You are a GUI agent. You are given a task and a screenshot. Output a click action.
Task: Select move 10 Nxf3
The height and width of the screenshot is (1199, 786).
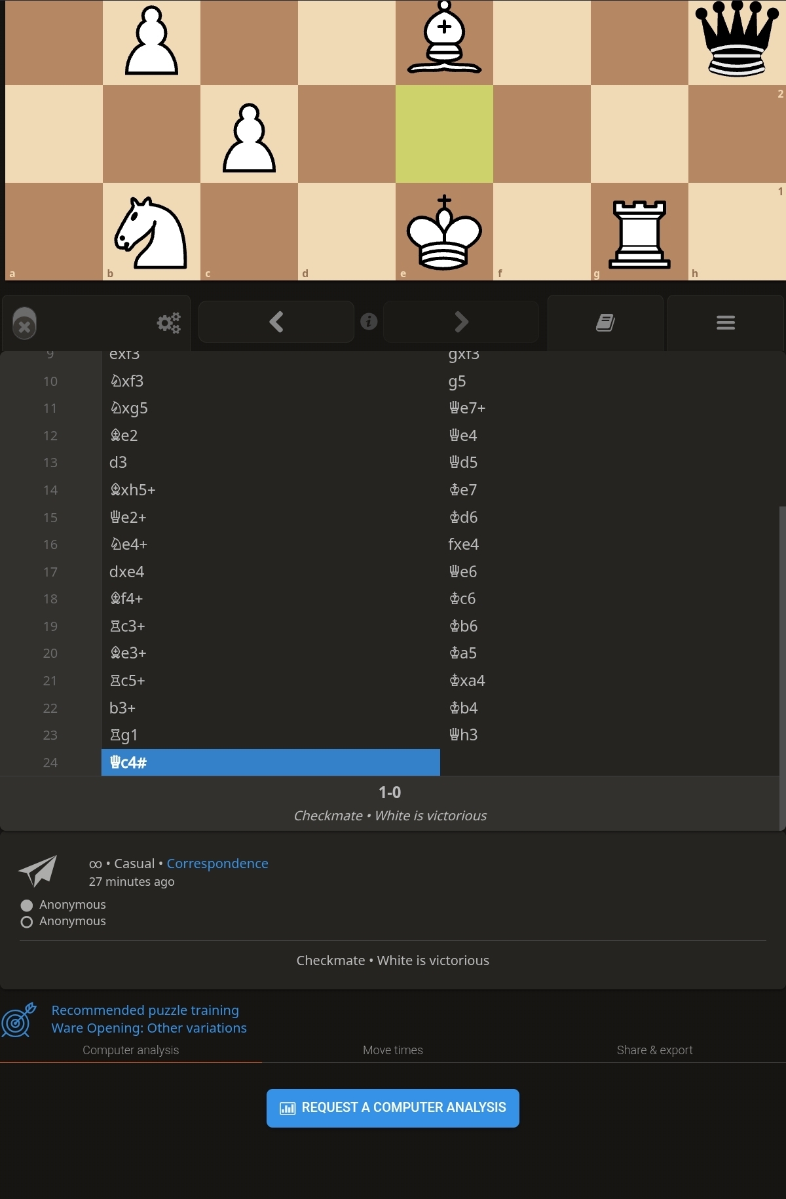[271, 381]
